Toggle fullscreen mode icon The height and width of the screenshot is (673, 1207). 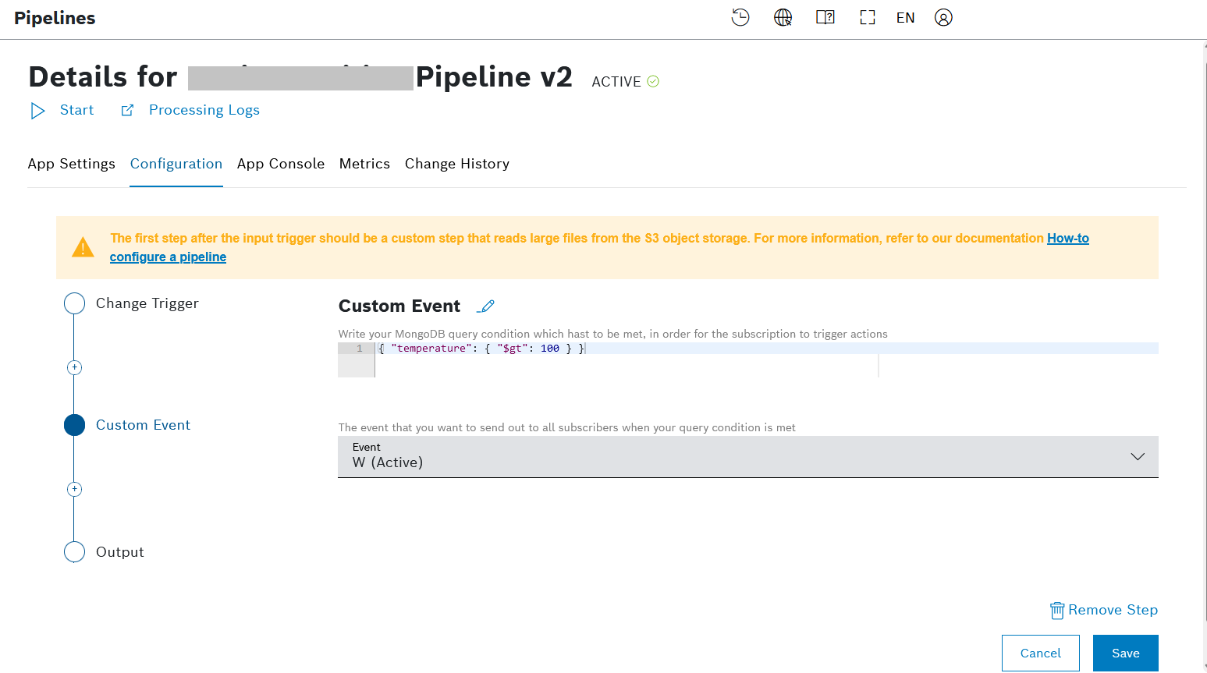click(867, 17)
